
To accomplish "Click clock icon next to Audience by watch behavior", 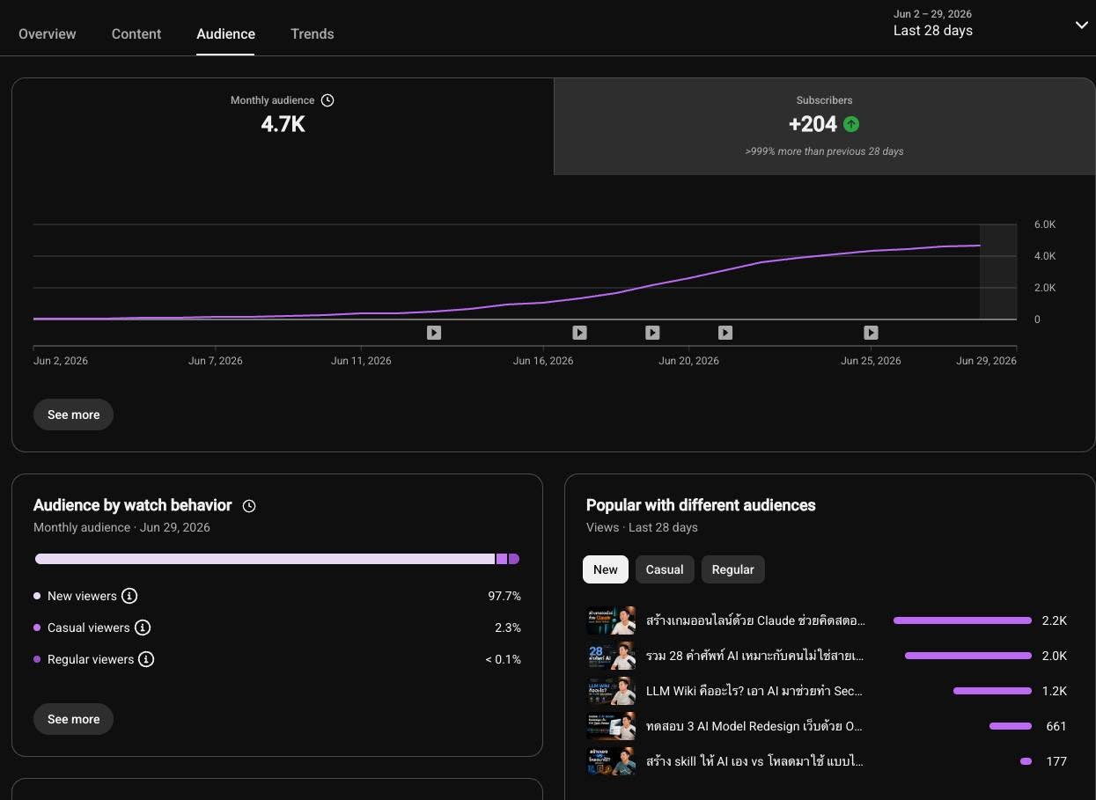I will (x=249, y=506).
